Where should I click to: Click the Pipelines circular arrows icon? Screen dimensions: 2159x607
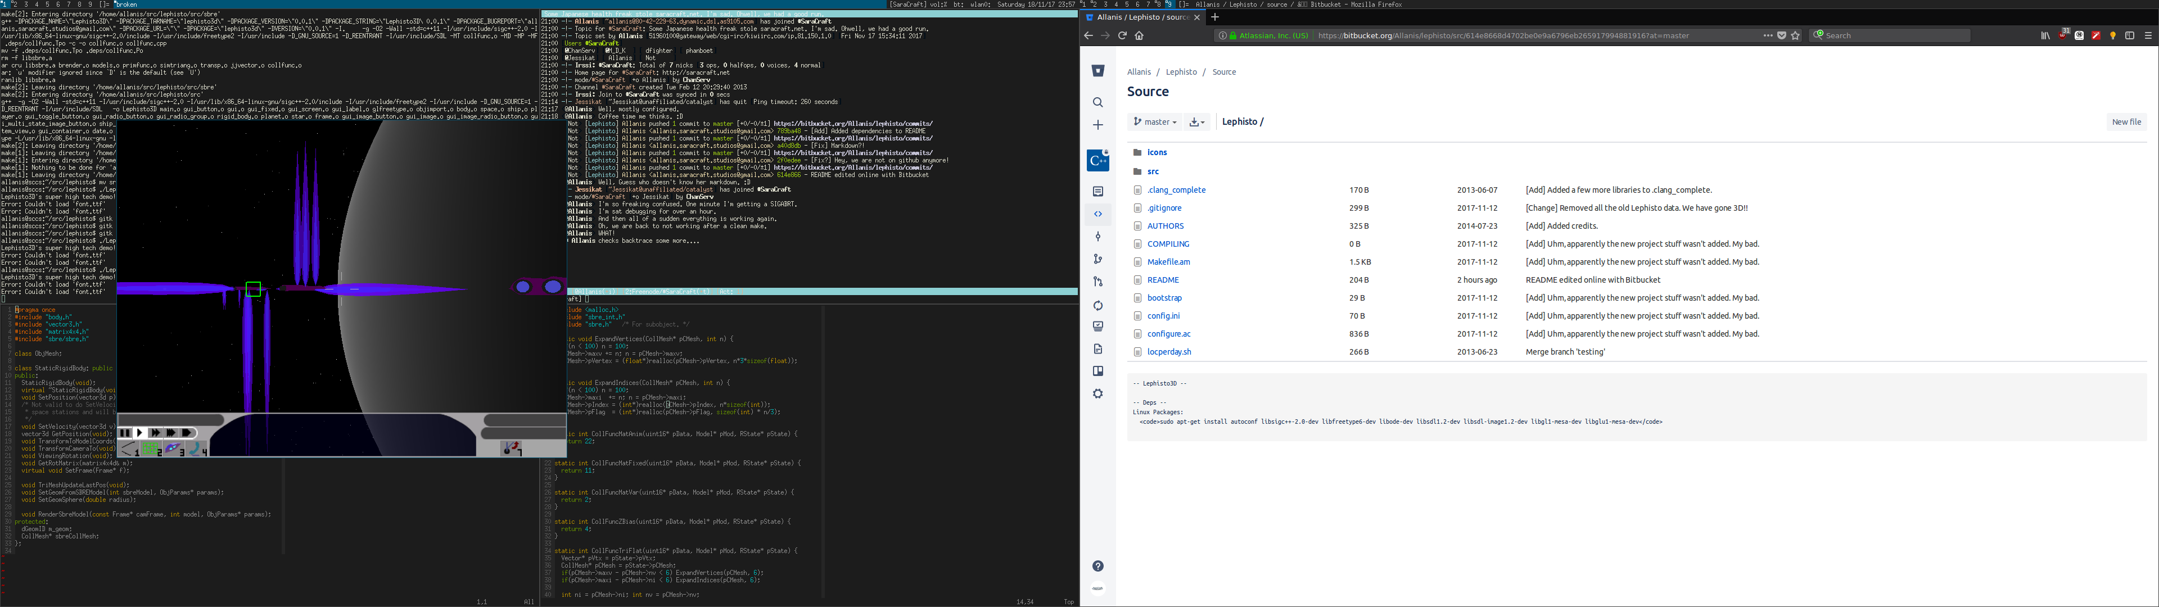[1098, 305]
